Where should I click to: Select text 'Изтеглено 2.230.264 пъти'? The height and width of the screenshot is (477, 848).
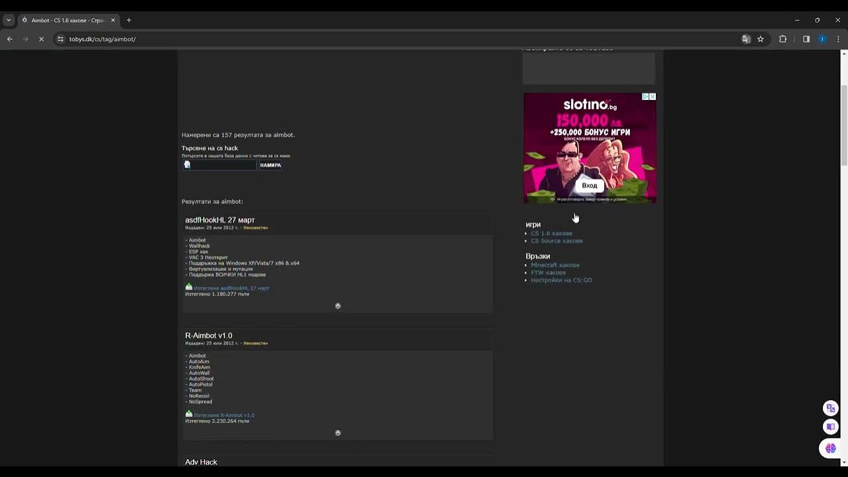coord(217,421)
